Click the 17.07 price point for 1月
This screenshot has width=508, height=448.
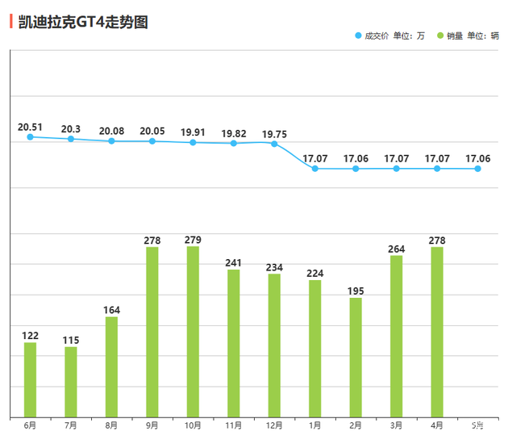(315, 169)
